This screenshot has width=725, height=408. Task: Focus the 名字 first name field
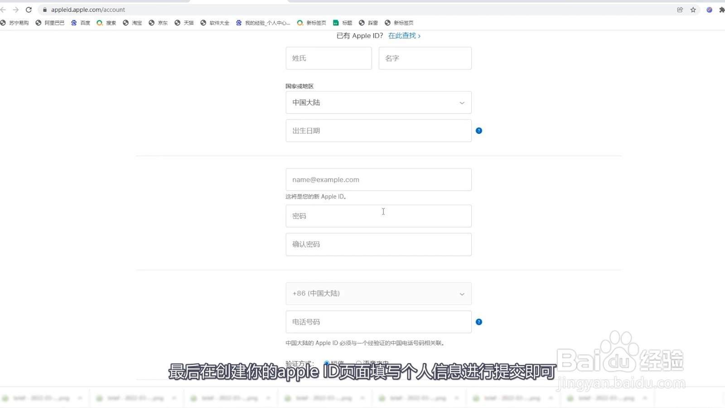(x=425, y=58)
